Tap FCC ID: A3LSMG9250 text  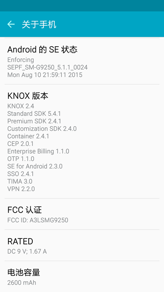tap(38, 220)
